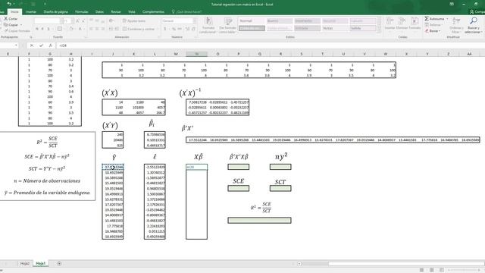Open the cell borders tool
This screenshot has width=485, height=273.
pos(59,29)
